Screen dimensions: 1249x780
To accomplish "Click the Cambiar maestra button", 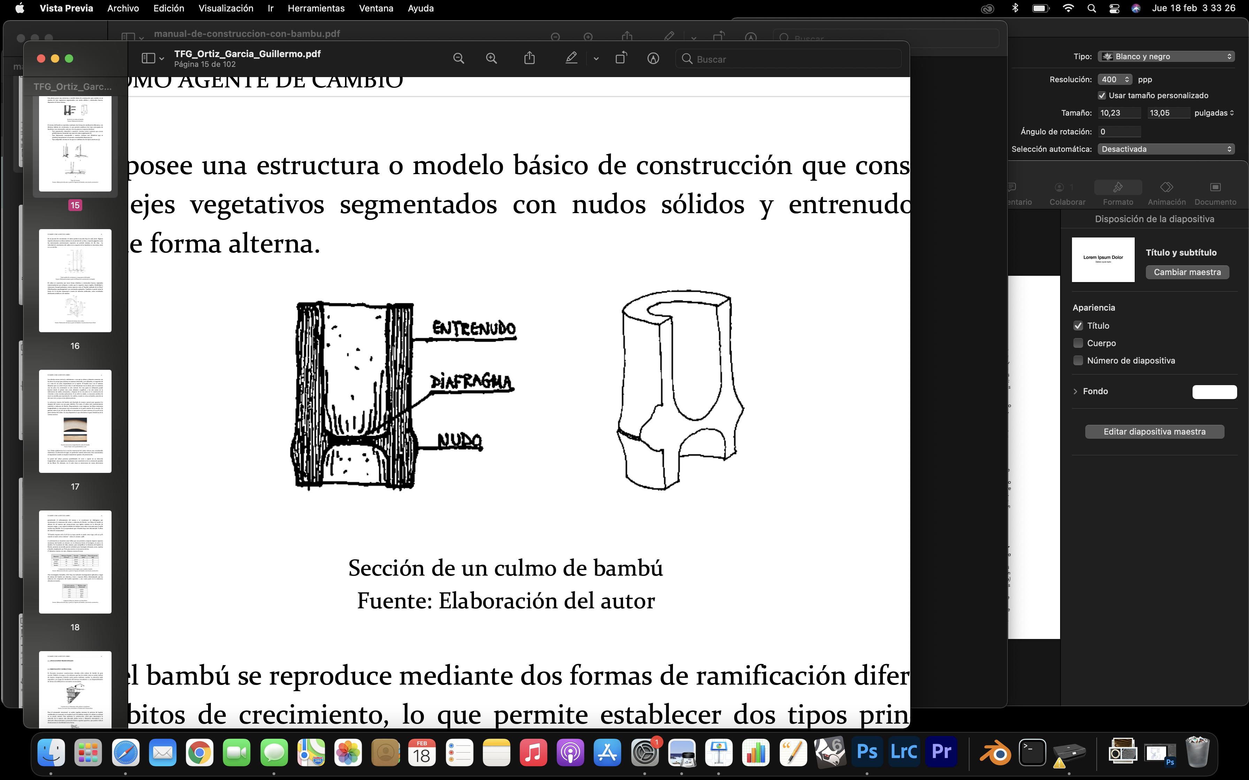I will [1187, 272].
